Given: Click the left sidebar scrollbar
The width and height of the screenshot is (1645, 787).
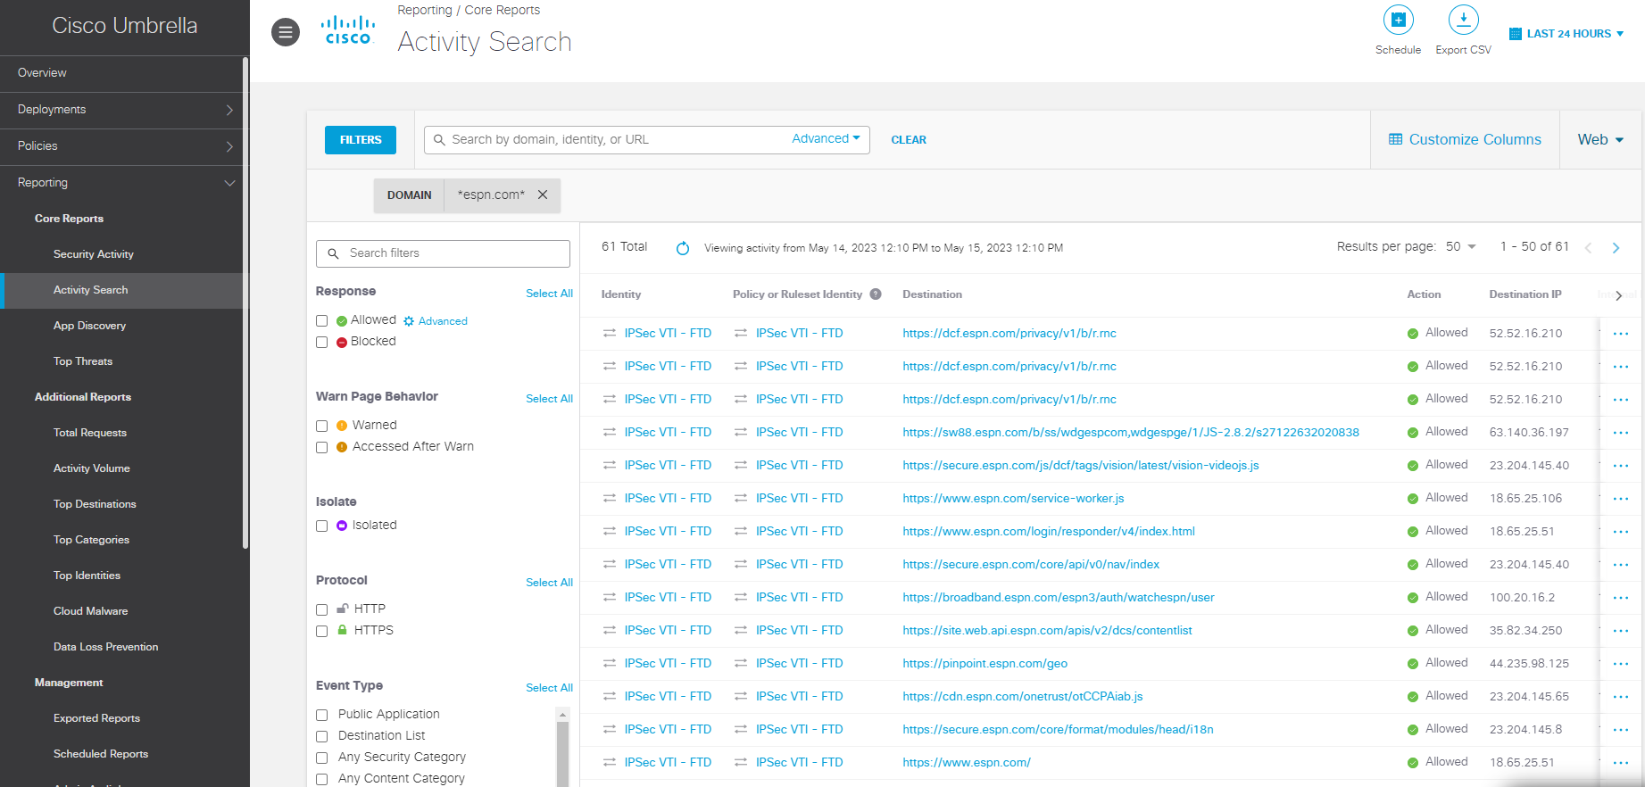Looking at the screenshot, I should [245, 303].
